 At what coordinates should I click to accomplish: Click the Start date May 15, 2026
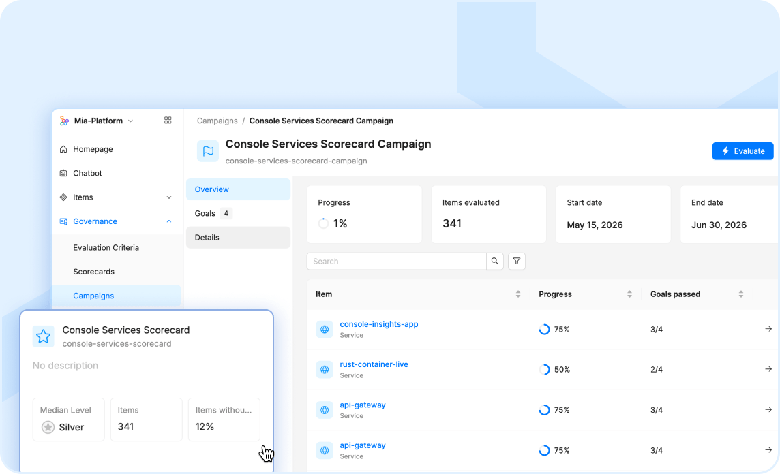click(595, 225)
